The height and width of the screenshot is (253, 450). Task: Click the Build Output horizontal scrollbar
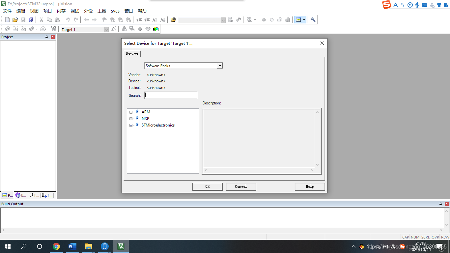coord(222,230)
